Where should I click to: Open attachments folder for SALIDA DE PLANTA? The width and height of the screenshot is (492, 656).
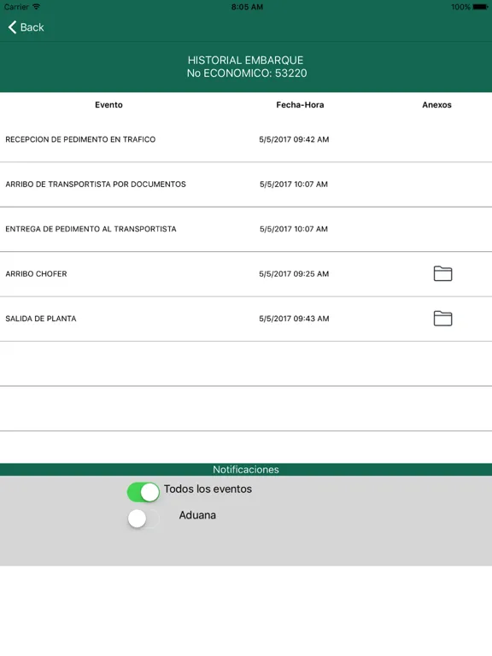[x=442, y=319]
